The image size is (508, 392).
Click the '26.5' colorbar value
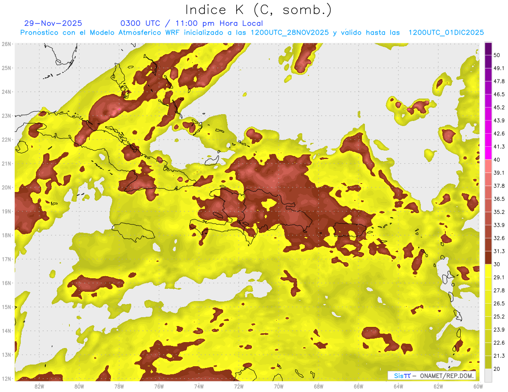[x=499, y=304]
